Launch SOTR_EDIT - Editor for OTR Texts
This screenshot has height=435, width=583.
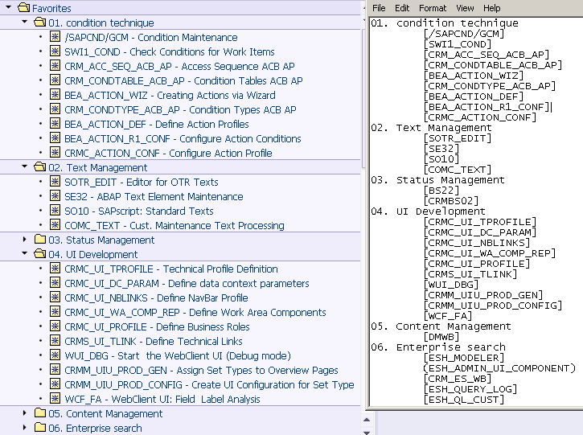coord(142,183)
